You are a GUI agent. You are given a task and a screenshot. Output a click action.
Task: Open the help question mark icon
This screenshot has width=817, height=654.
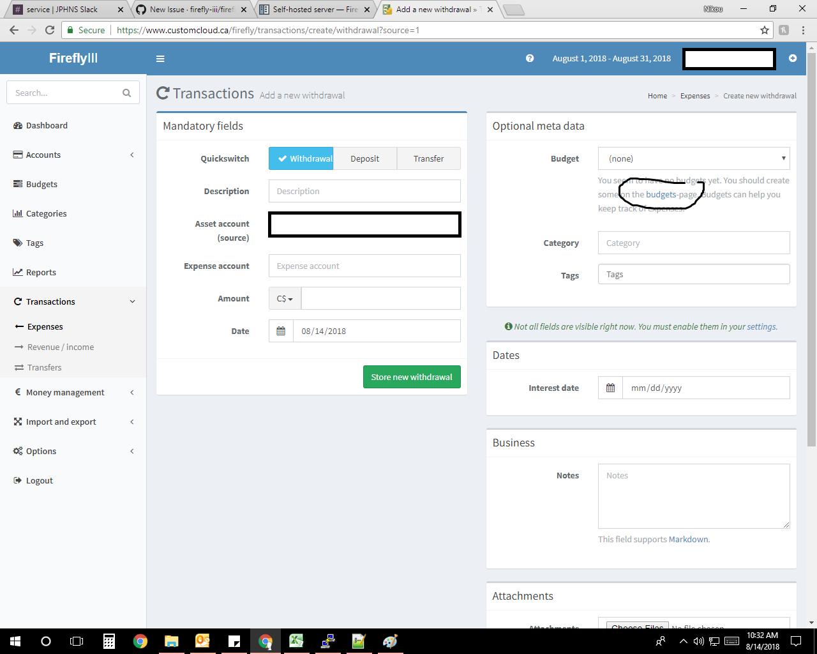(530, 58)
